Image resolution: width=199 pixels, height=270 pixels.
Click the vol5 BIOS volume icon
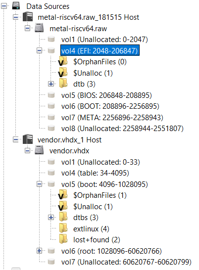click(51, 95)
